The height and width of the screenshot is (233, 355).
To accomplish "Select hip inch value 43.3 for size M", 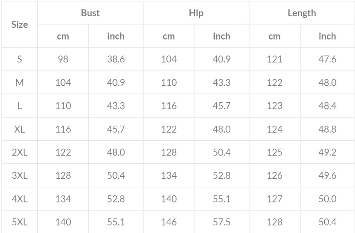I will 222,83.
